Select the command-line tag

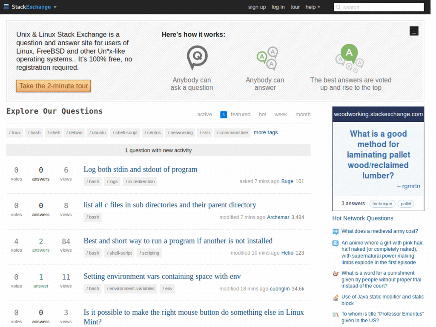(232, 133)
